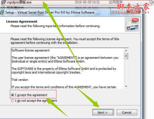Click the Setup window title text
The height and width of the screenshot is (119, 154).
[x=50, y=12]
